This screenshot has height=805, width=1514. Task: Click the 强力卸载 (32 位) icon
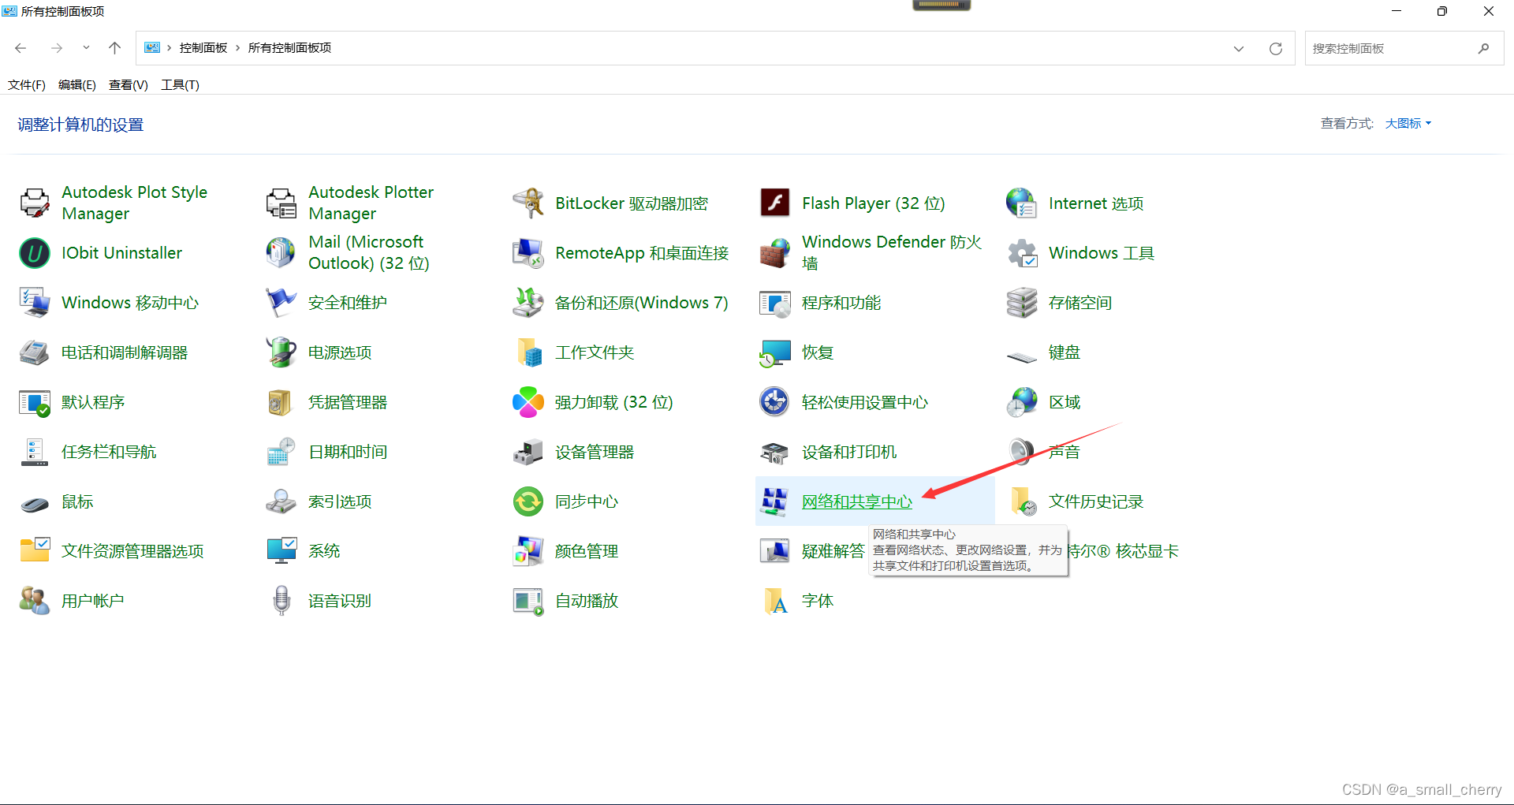click(528, 402)
